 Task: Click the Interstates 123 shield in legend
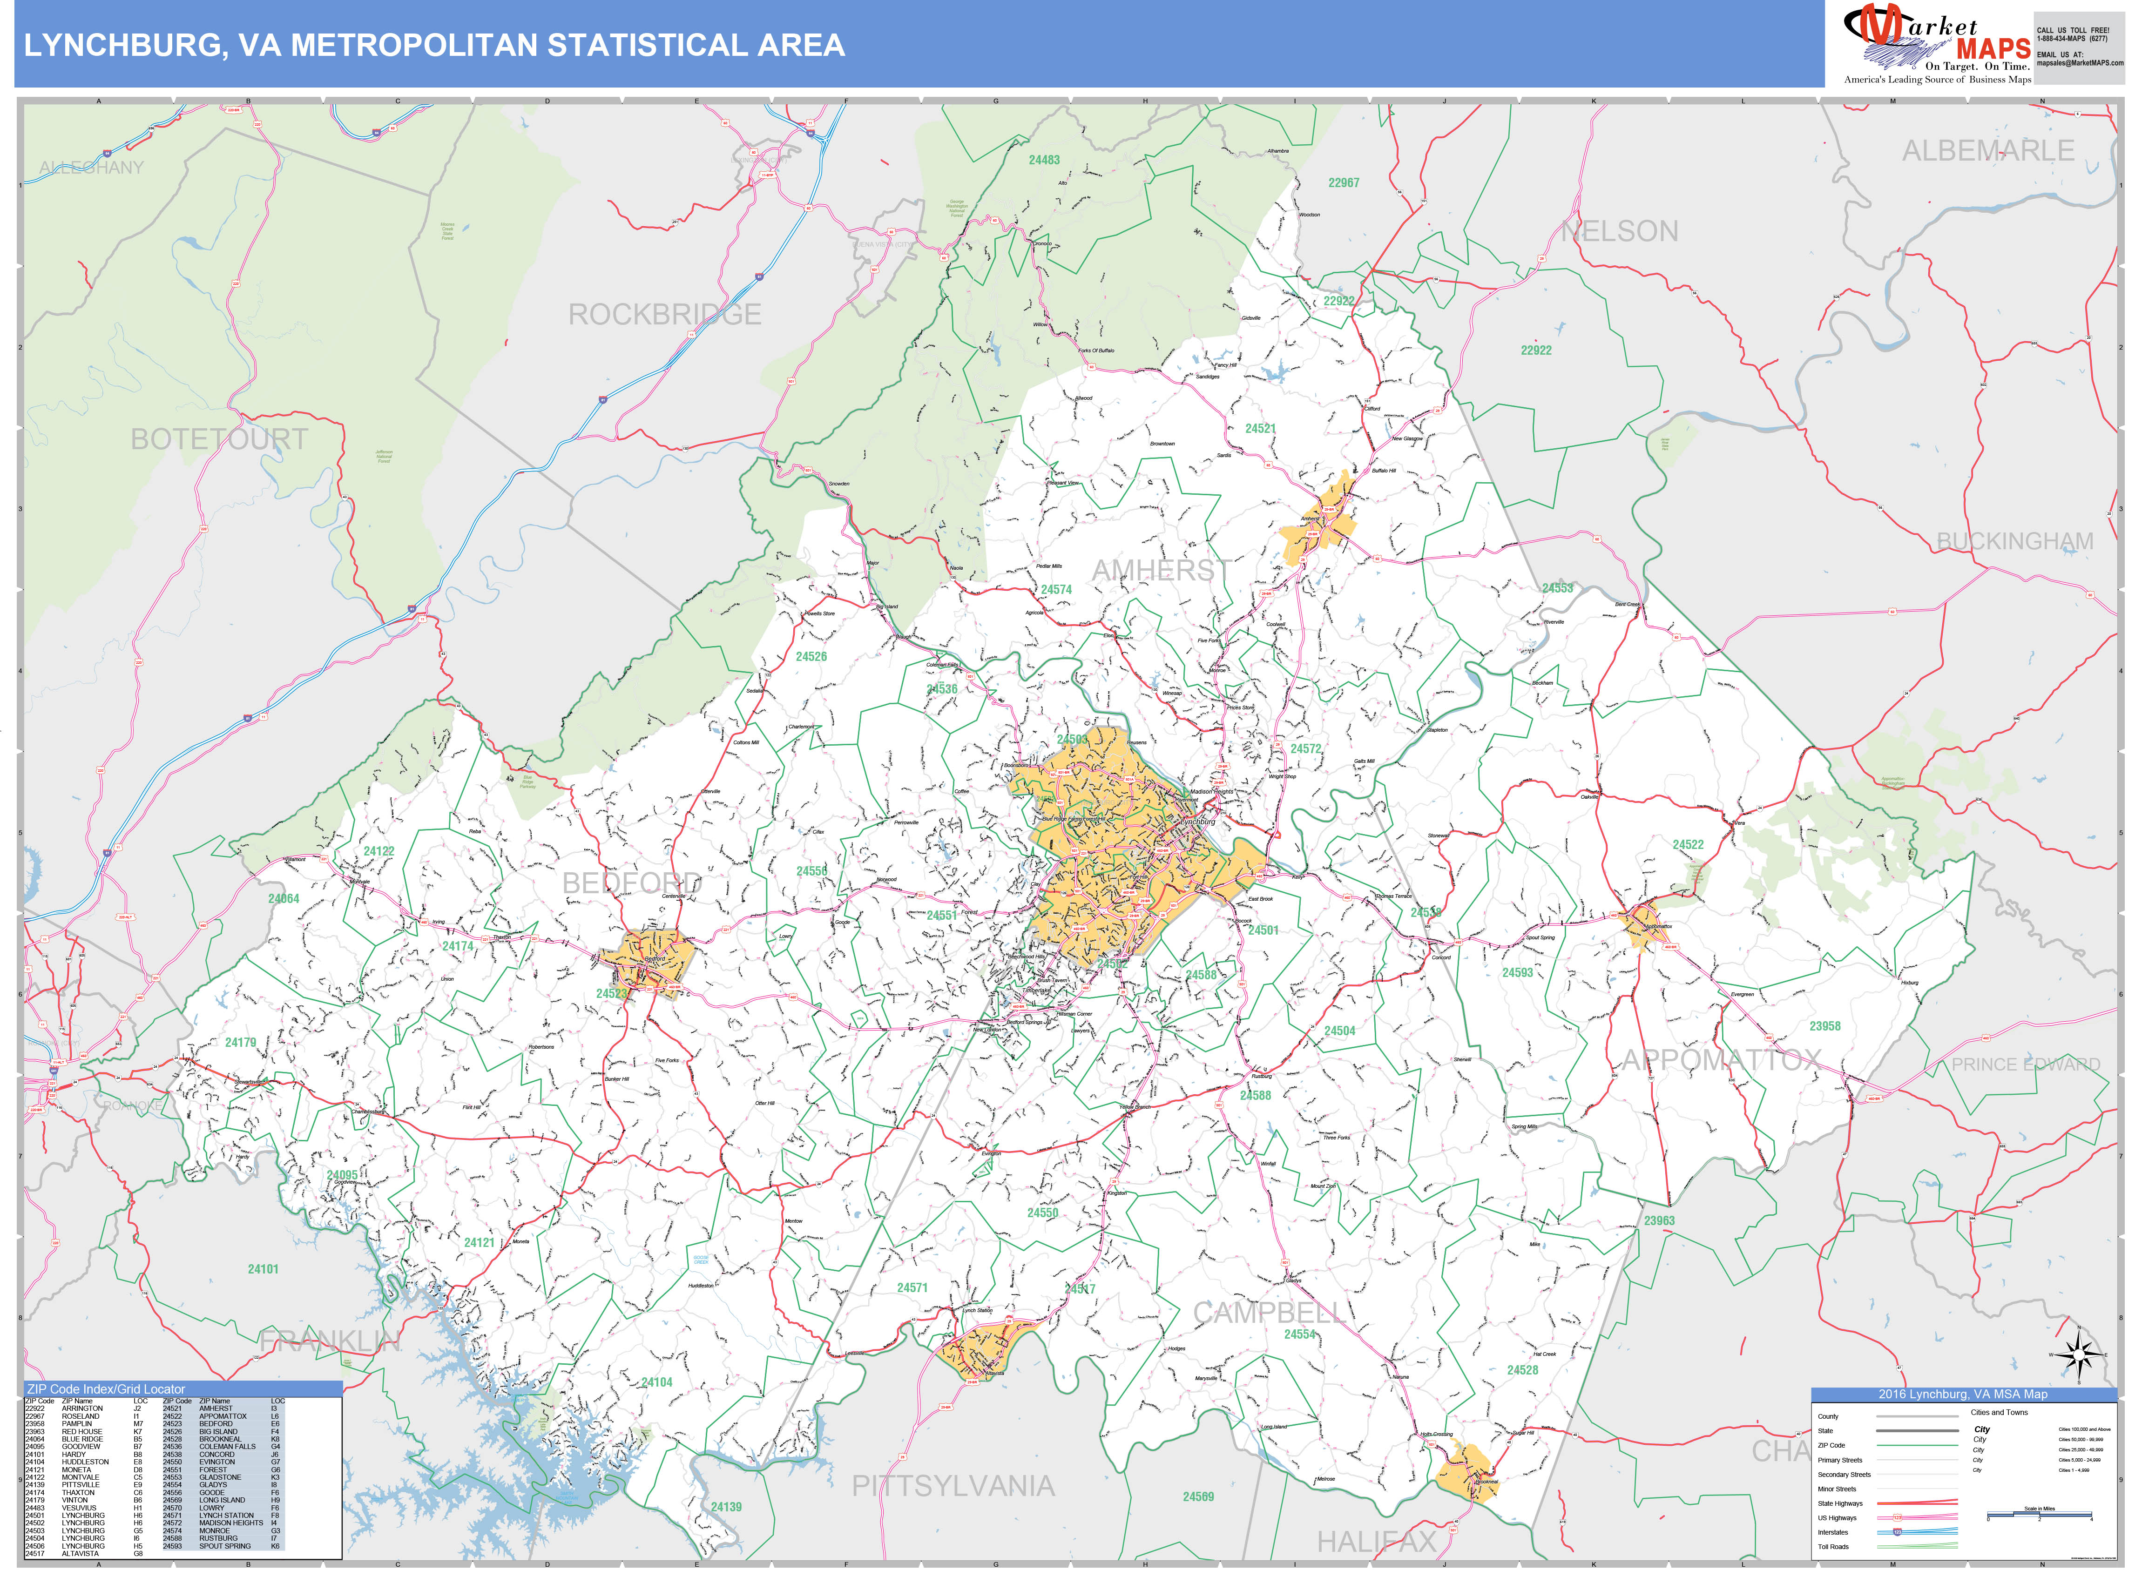pos(1898,1532)
